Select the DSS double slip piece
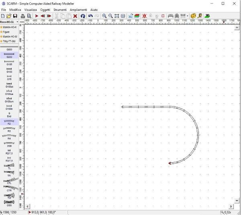Screen dimensions: 241x215 pos(9,203)
